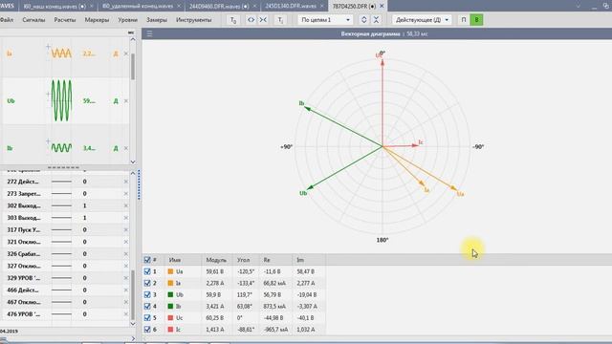The height and width of the screenshot is (344, 612).
Task: Click the Д mode of Ia signal
Action: pos(116,54)
